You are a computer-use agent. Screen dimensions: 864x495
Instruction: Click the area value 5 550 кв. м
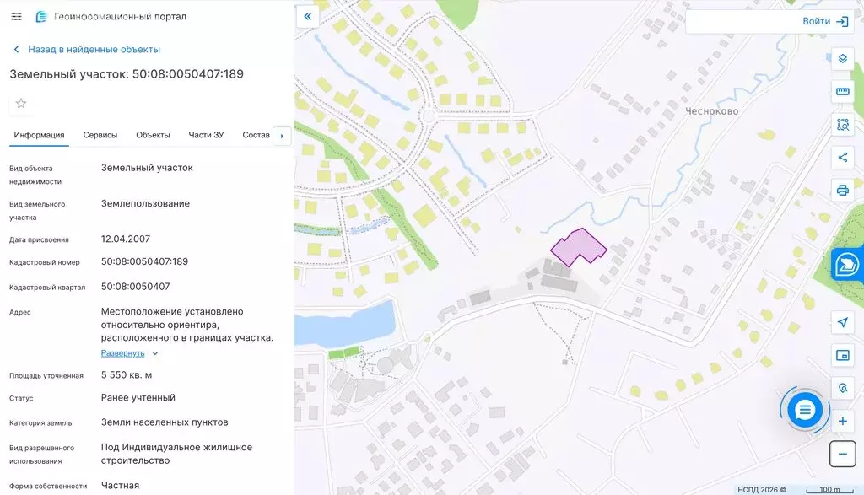(x=127, y=375)
